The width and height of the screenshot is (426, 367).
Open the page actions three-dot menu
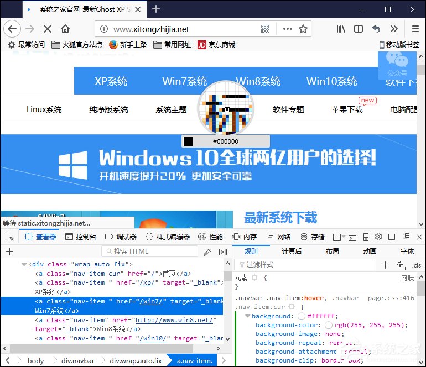coord(287,29)
